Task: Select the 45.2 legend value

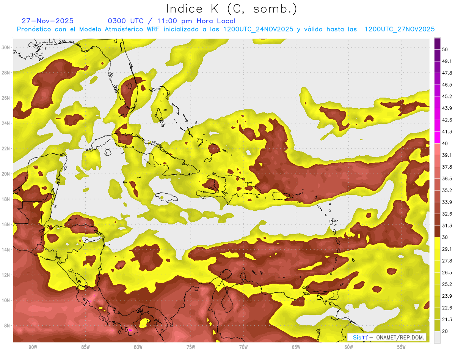Action: coord(447,96)
